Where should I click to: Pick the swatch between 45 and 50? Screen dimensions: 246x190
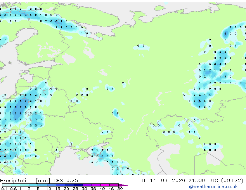pyautogui.click(x=114, y=185)
